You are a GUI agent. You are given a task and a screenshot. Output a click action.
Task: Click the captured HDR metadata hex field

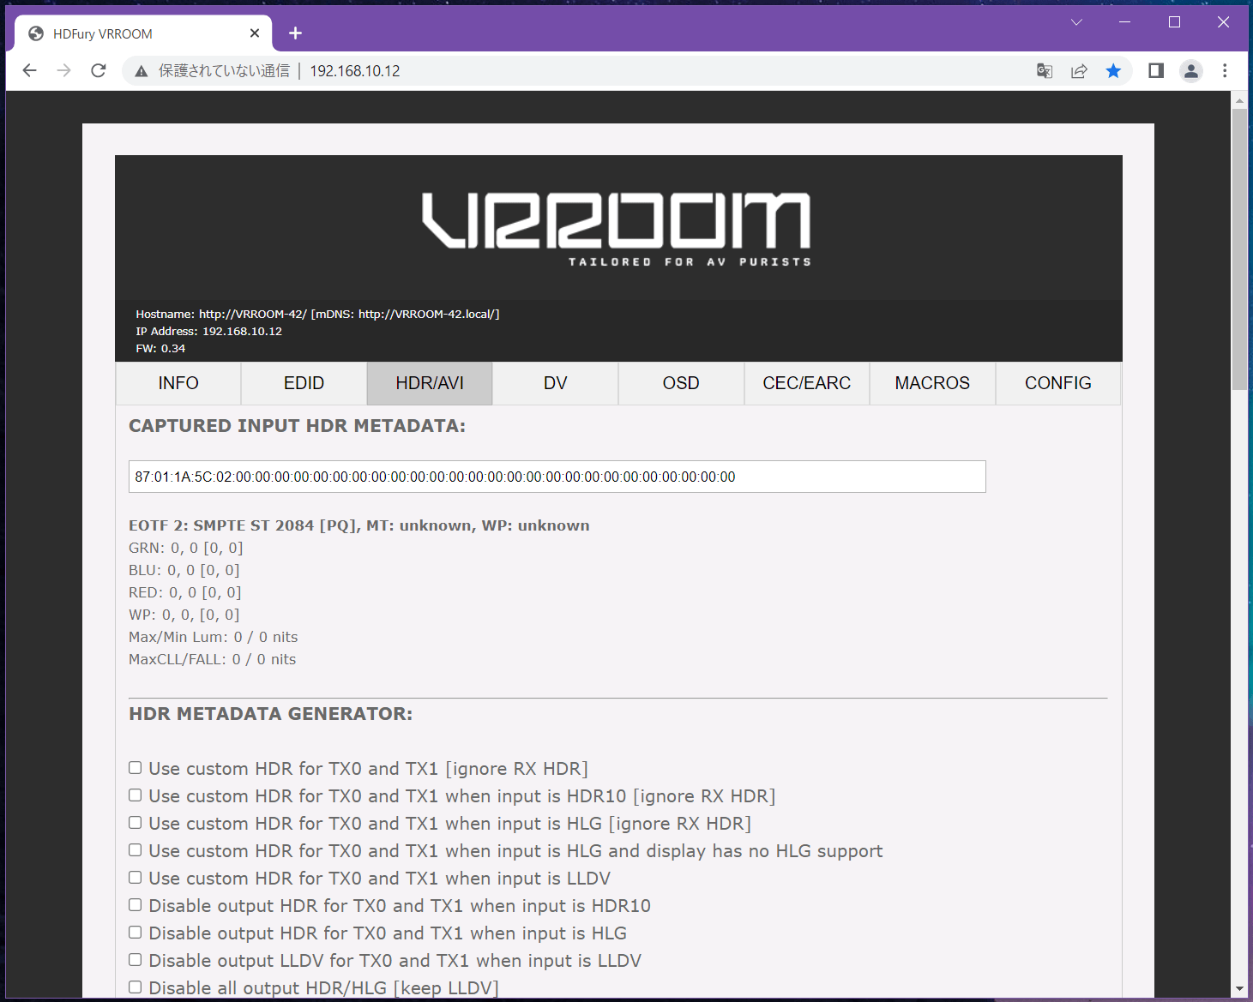coord(557,477)
